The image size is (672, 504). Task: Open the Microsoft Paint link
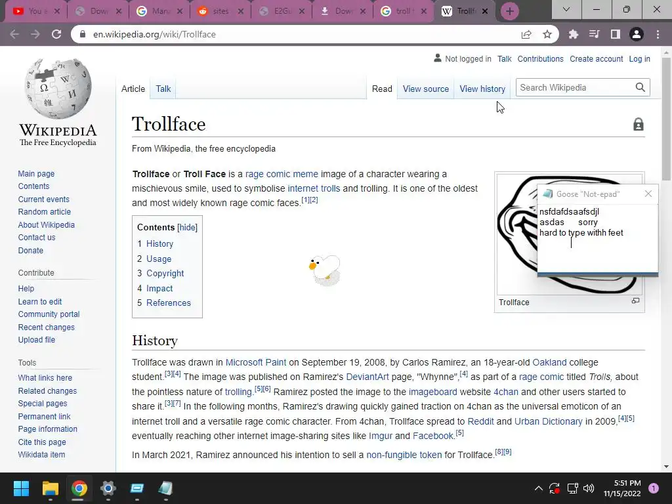click(256, 362)
